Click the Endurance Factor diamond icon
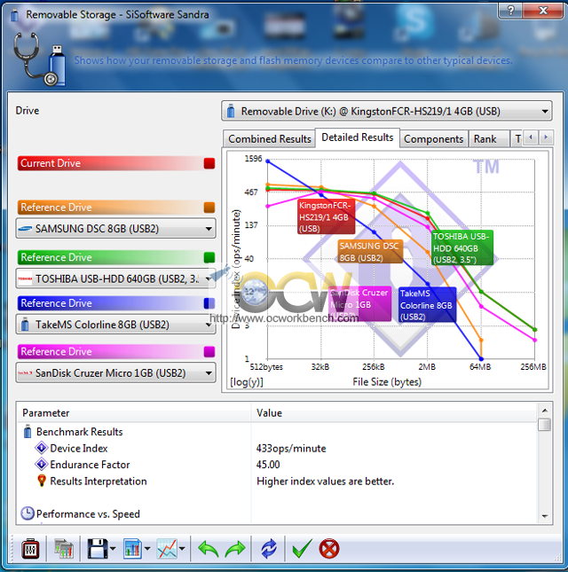Viewport: 568px width, 572px height. [x=41, y=464]
